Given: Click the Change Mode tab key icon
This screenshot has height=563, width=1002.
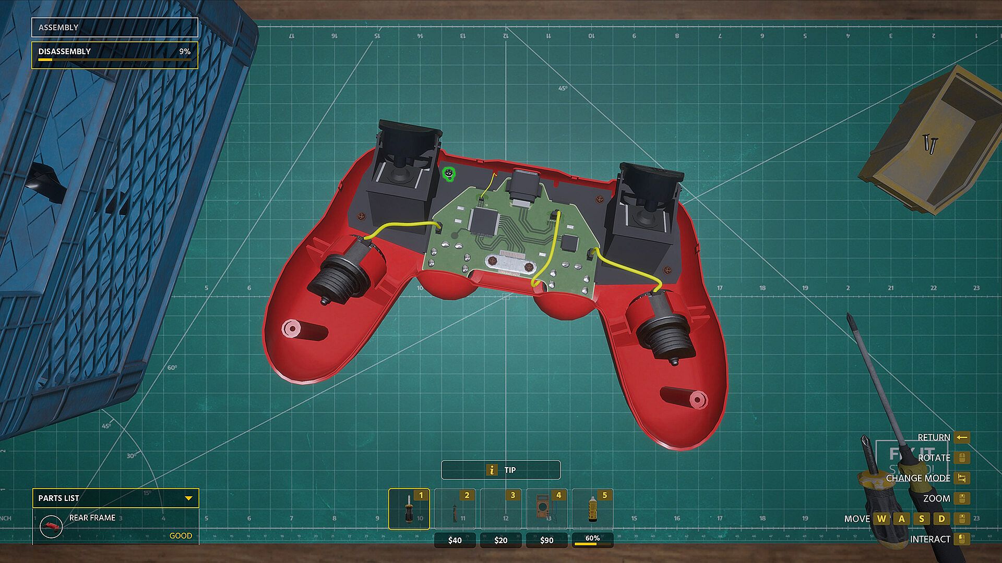Looking at the screenshot, I should pos(962,478).
